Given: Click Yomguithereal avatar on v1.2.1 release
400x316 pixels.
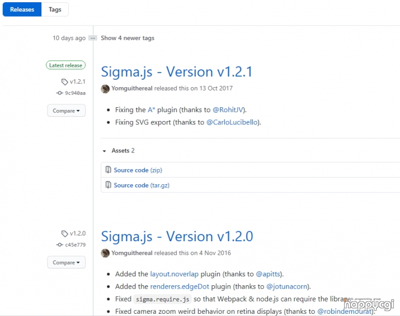Looking at the screenshot, I should click(105, 89).
